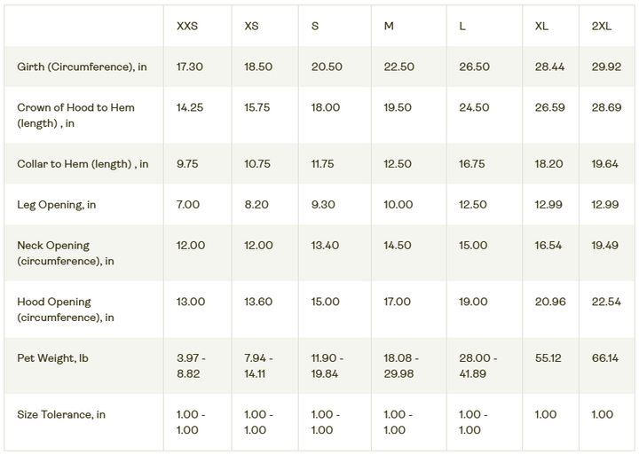This screenshot has width=639, height=455.
Task: Click the XXS column header
Action: [x=187, y=26]
